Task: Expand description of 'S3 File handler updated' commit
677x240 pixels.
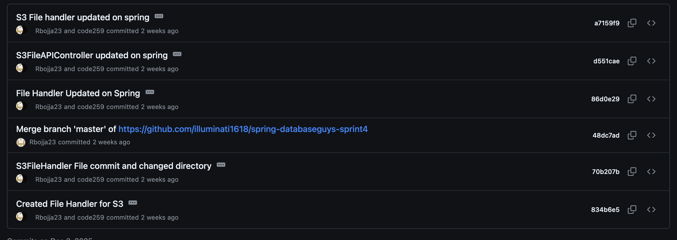Action: (x=159, y=16)
